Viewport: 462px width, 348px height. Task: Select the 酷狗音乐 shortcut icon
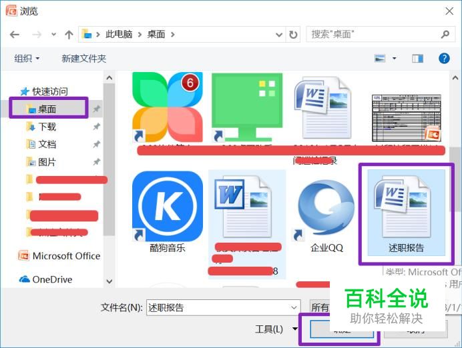point(168,213)
